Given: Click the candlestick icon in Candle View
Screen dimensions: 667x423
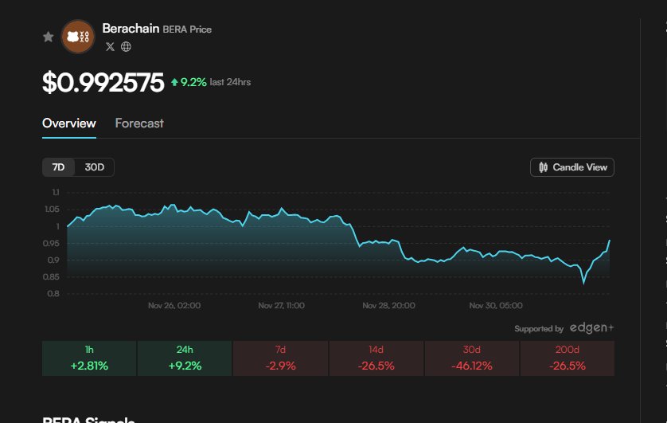Looking at the screenshot, I should [544, 167].
